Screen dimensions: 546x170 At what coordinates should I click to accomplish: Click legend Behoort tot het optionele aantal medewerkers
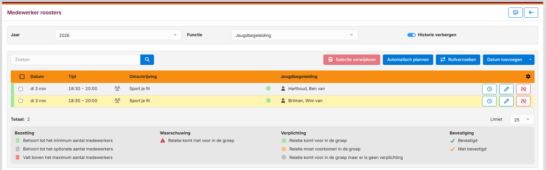point(68,149)
